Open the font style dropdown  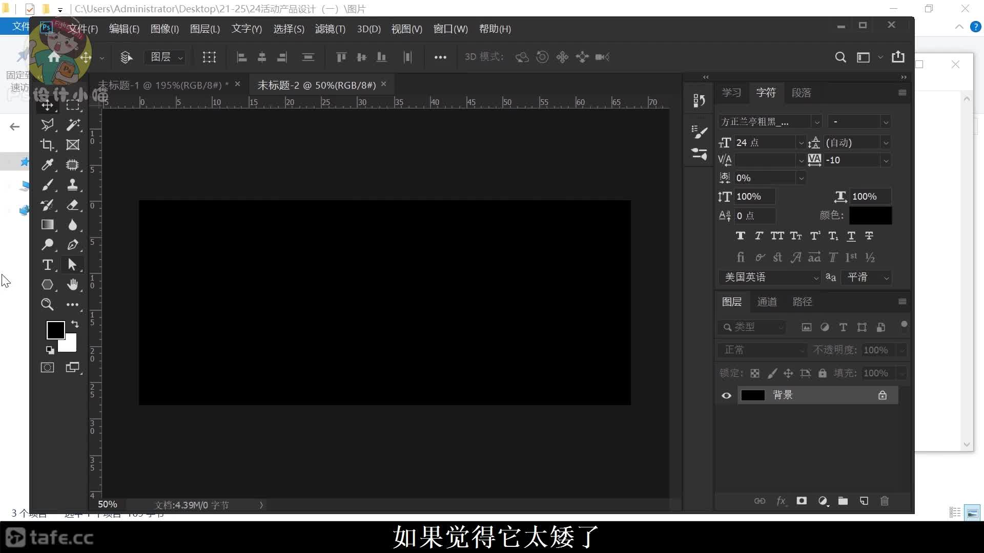click(886, 122)
